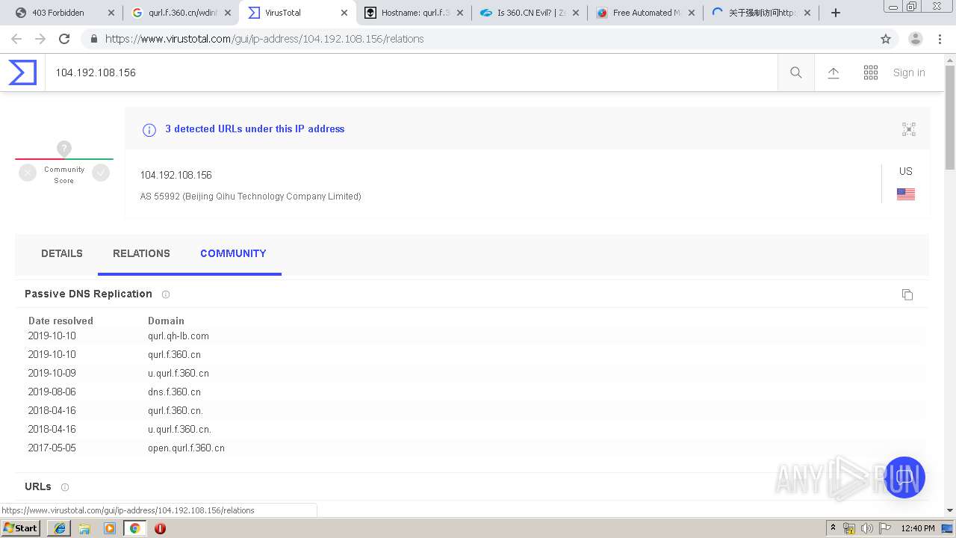956x538 pixels.
Task: Switch to the Free Automated tab
Action: click(x=645, y=13)
